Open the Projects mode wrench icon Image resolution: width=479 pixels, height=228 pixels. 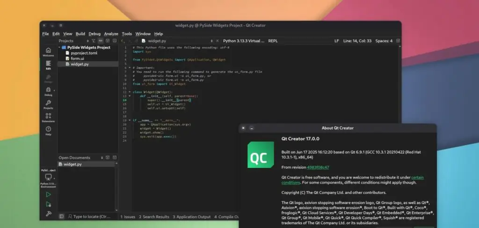pyautogui.click(x=48, y=104)
